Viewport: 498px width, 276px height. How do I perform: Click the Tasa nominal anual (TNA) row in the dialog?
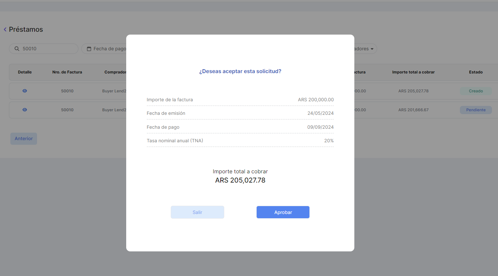pos(240,140)
